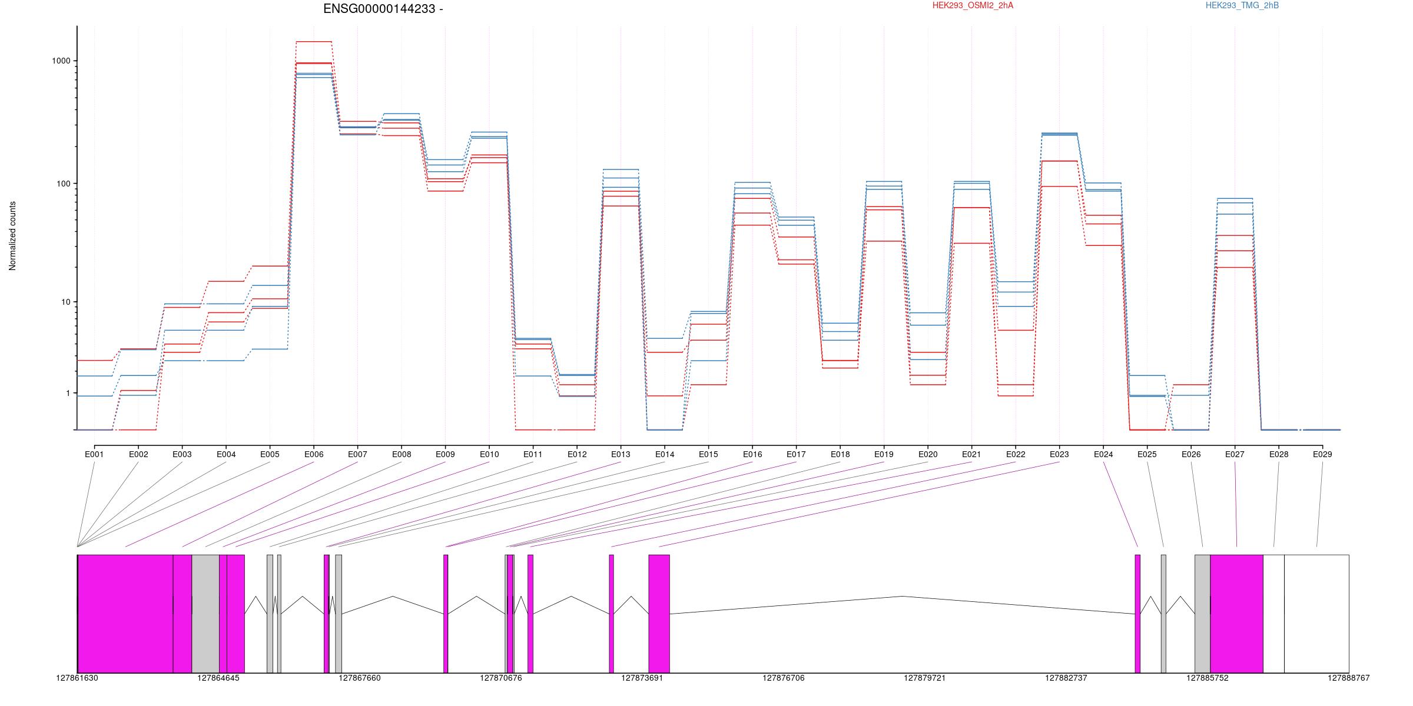The image size is (1413, 706).
Task: Click the exon label E021
Action: tap(971, 454)
